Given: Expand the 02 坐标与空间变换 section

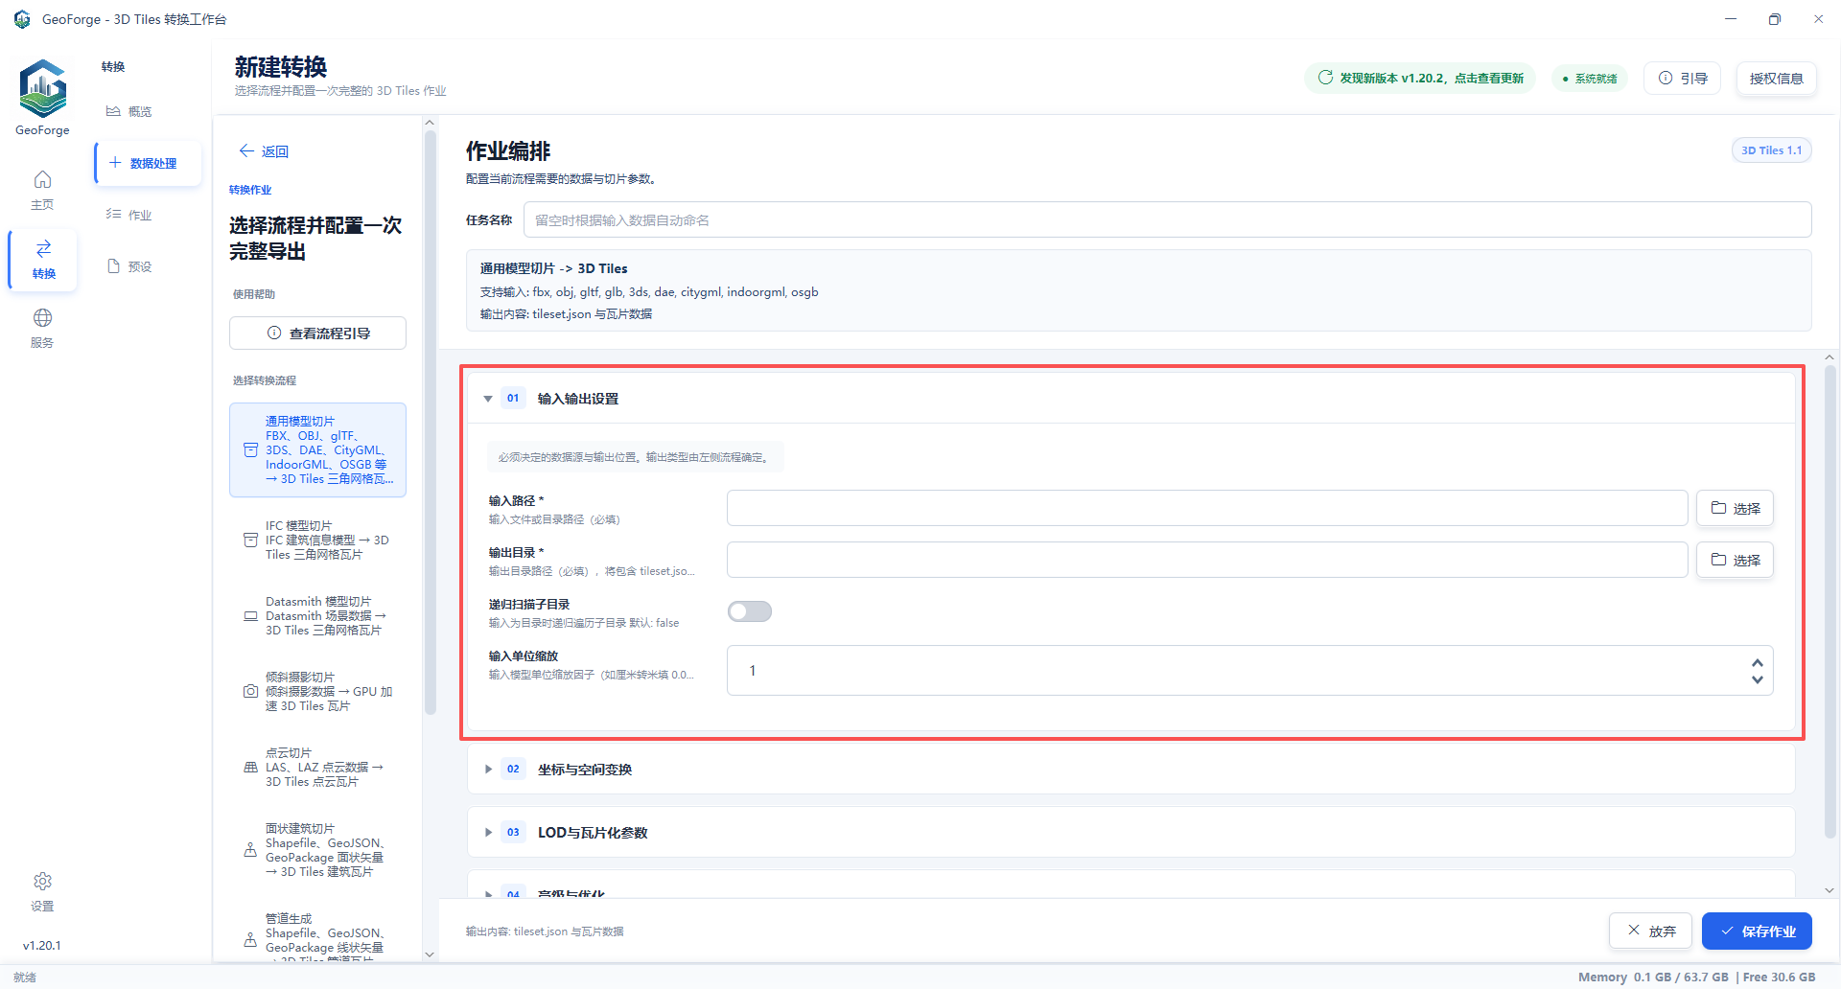Looking at the screenshot, I should [x=488, y=769].
